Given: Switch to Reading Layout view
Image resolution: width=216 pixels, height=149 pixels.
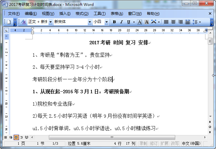Looking at the screenshot, I should (x=26, y=137).
